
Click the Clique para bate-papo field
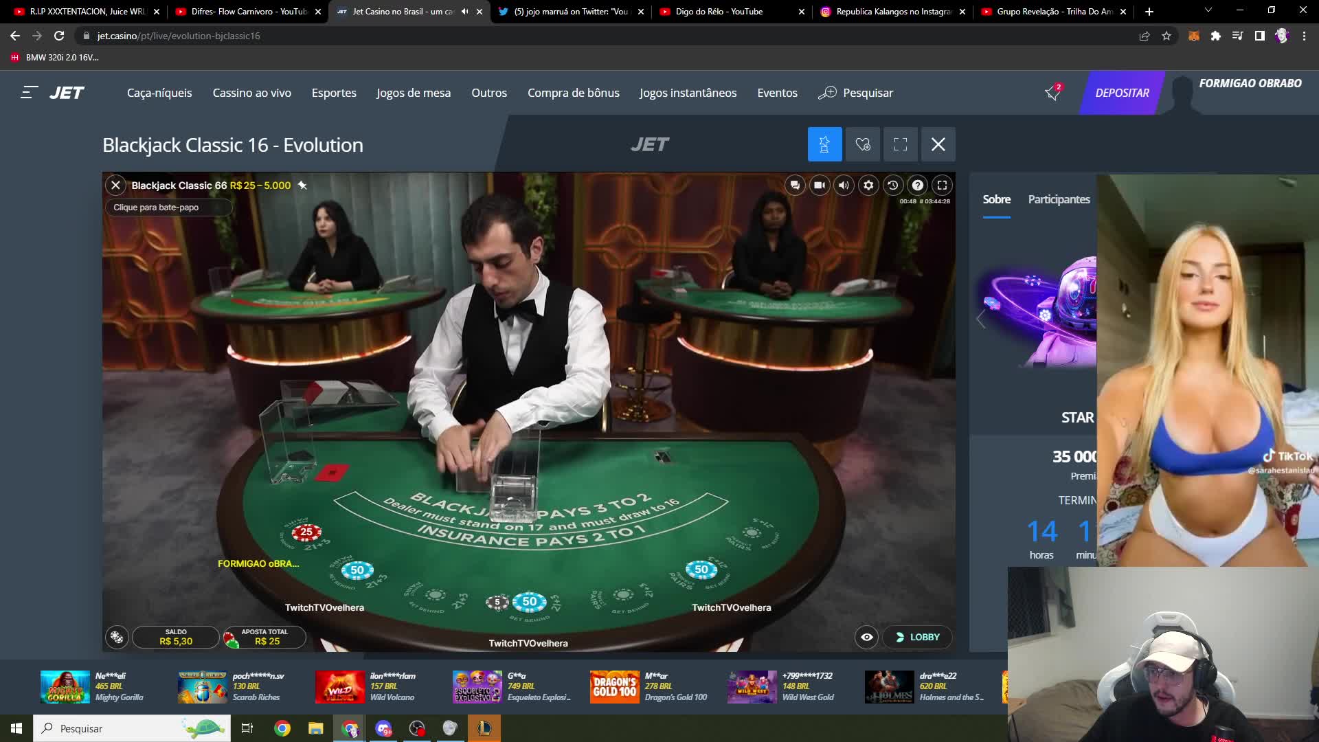[x=168, y=207]
